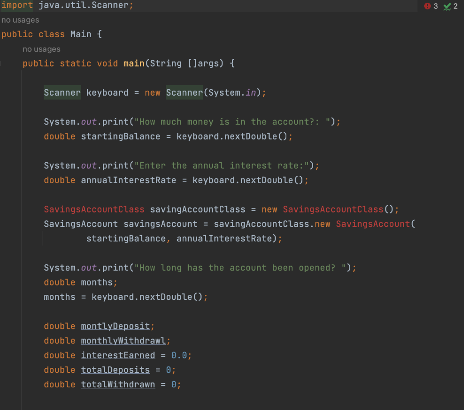This screenshot has width=464, height=410.
Task: Click the 'no usages' hint above main method
Action: 41,49
